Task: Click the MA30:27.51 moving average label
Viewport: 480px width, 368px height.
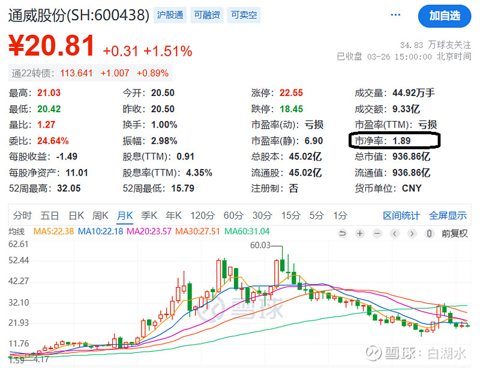Action: coord(197,231)
